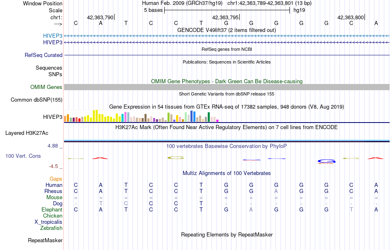Select the Chicken species label
Viewport: 390px width, 250px height.
point(53,216)
